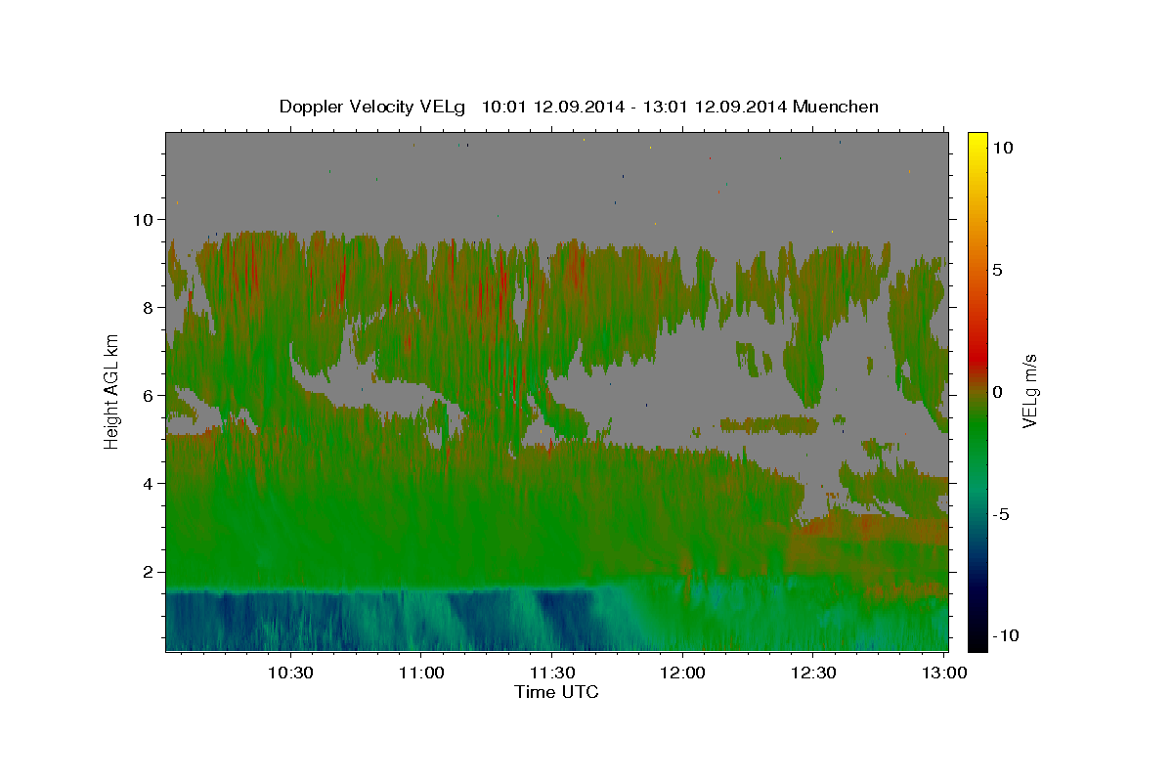Image resolution: width=1173 pixels, height=782 pixels.
Task: Click the colorbar tick label '0'
Action: pyautogui.click(x=998, y=392)
